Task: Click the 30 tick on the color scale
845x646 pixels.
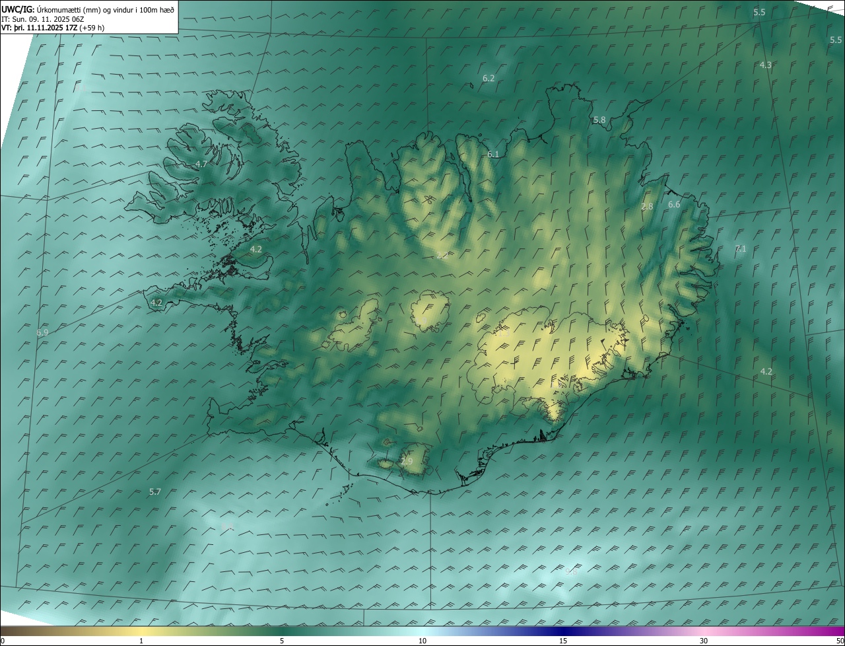Action: coord(704,641)
